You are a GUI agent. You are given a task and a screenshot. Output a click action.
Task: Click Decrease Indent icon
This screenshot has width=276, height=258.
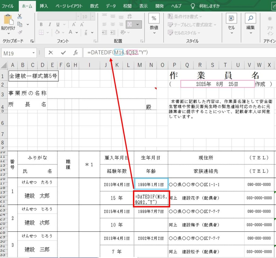pos(105,32)
